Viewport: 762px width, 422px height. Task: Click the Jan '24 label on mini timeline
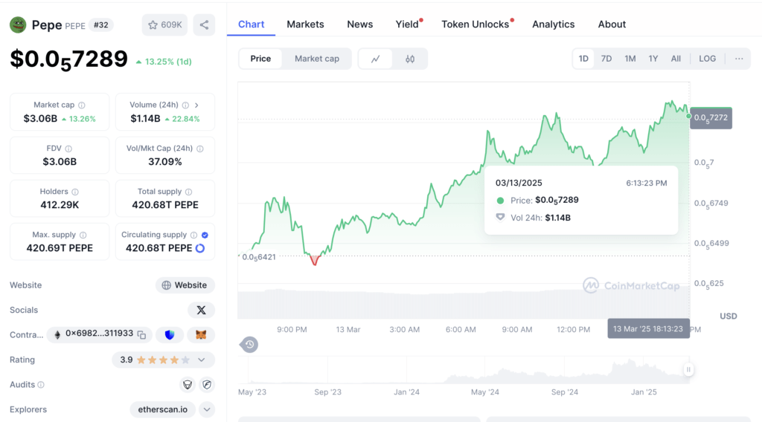pos(406,392)
